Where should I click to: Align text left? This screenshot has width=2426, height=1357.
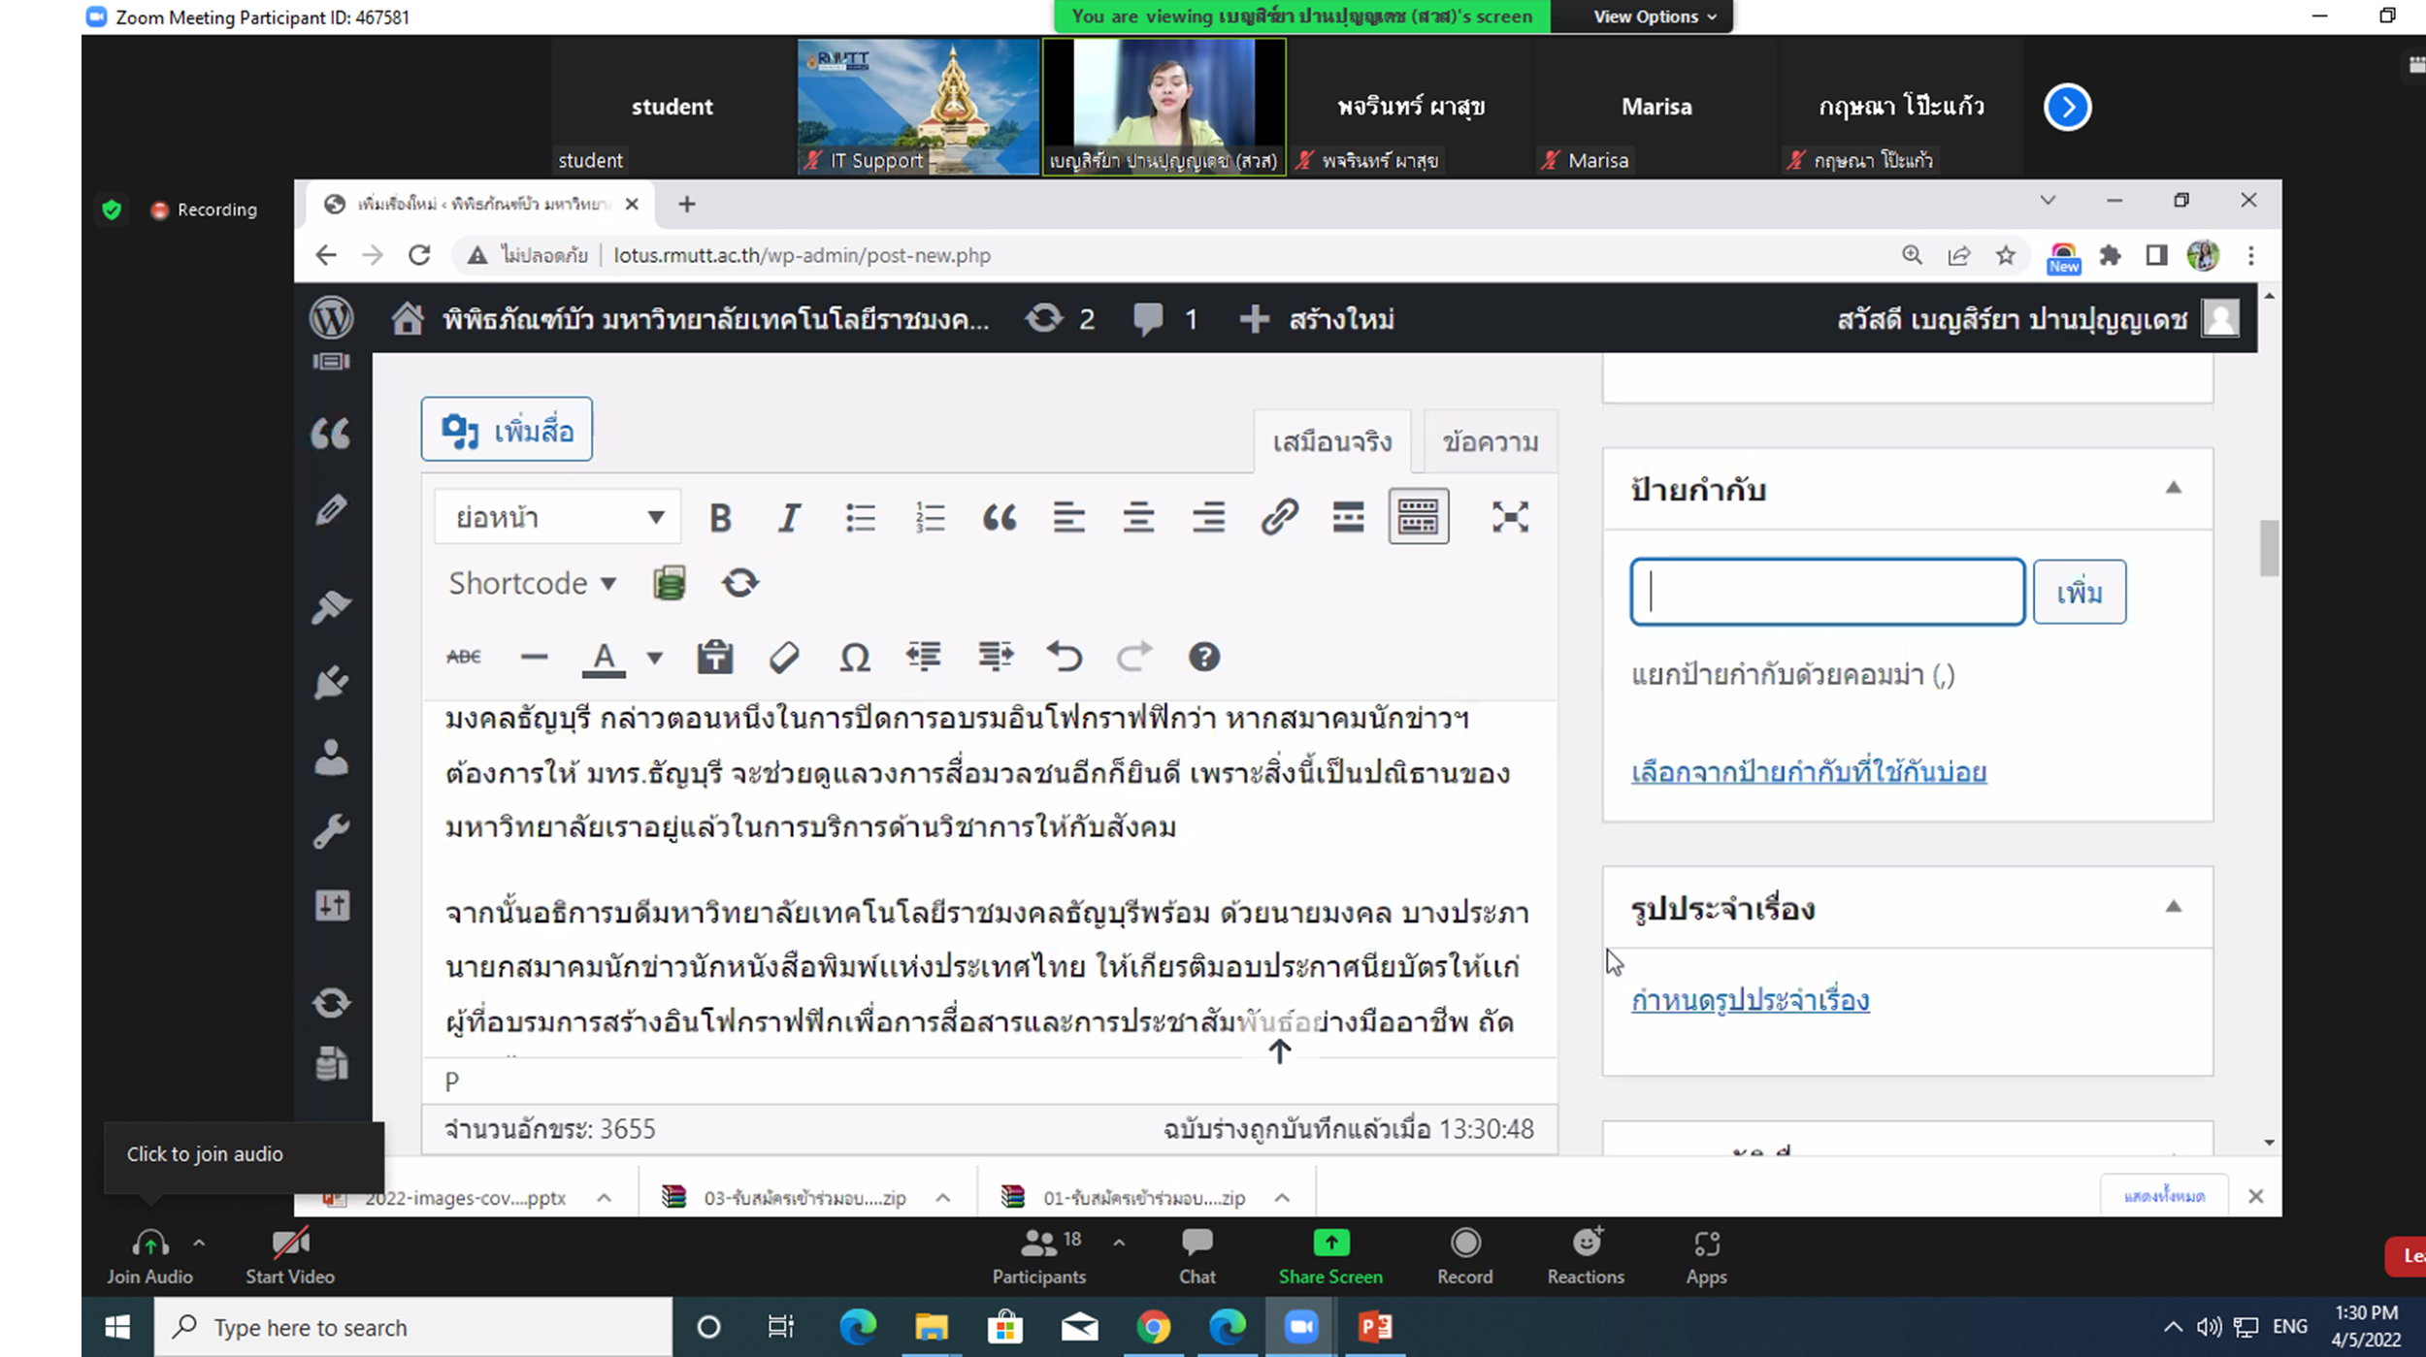1069,517
